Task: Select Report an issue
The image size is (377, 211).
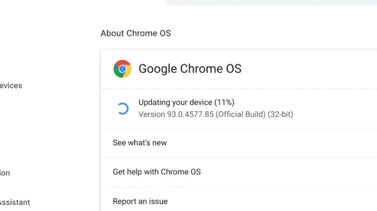Action: coord(239,200)
